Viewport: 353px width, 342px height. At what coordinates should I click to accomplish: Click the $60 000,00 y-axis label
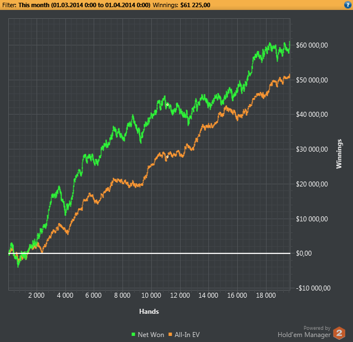312,45
